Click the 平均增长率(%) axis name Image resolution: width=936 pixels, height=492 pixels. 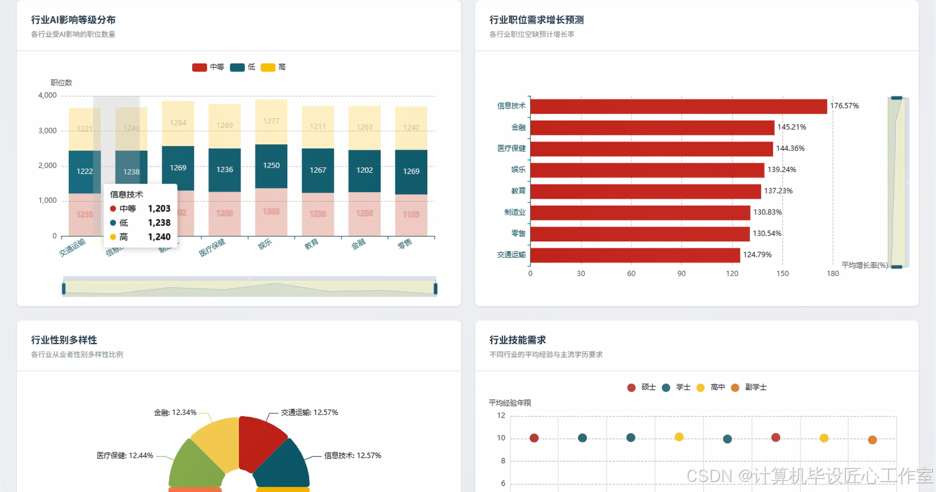(x=865, y=265)
